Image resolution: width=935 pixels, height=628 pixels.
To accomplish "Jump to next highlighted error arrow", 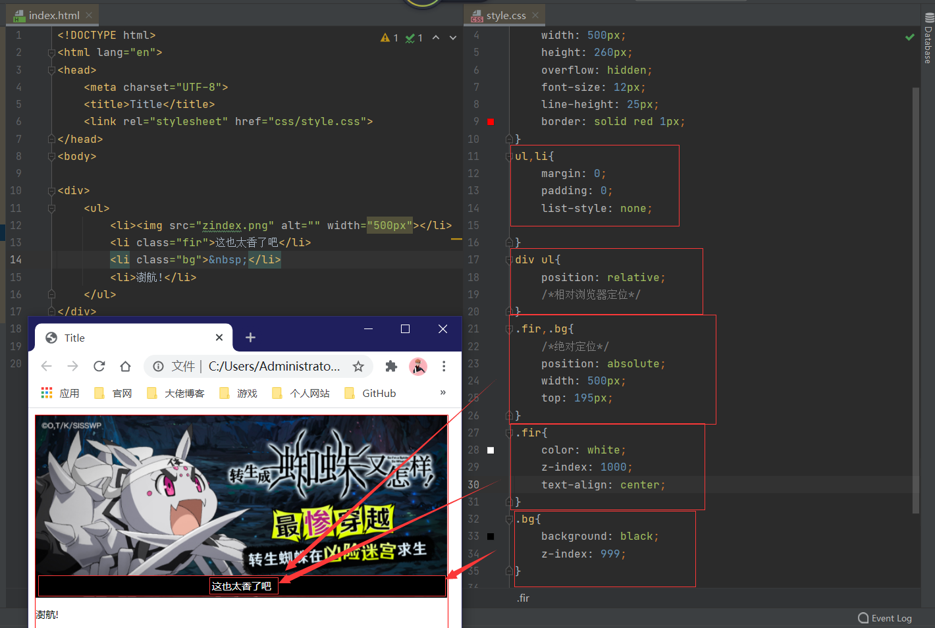I will (453, 38).
